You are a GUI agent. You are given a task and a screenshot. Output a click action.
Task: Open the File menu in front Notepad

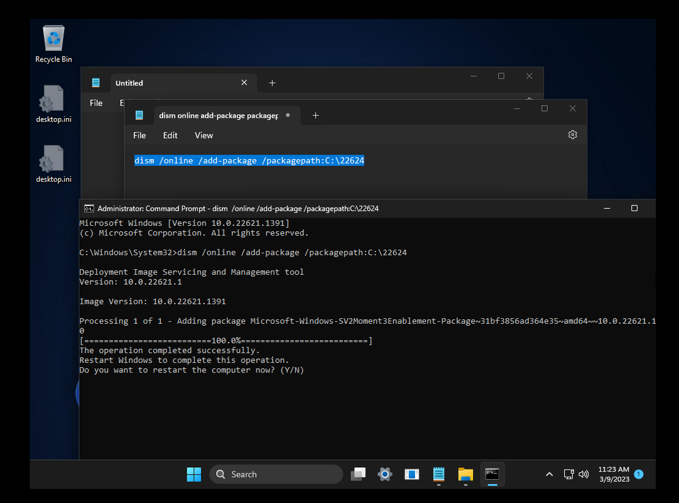[x=139, y=135]
